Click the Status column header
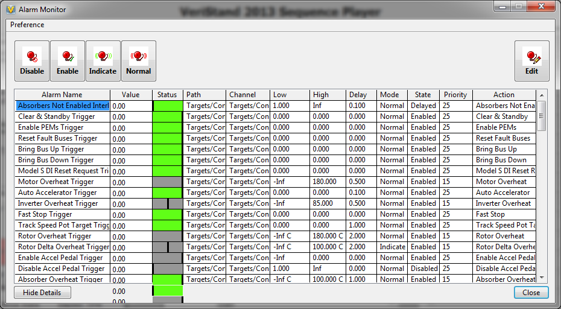The width and height of the screenshot is (561, 309). click(x=167, y=95)
